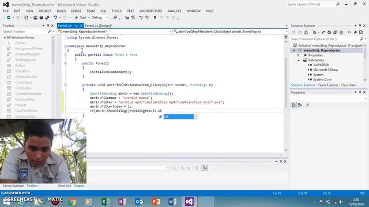This screenshot has width=369, height=207.
Task: Collapse the namespace menuStrip_Reproductor code region
Action: pos(65,46)
